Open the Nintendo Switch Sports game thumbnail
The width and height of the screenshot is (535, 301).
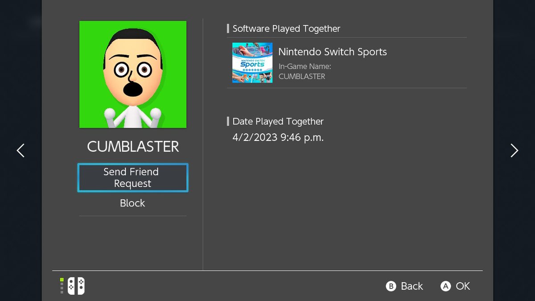coord(252,62)
